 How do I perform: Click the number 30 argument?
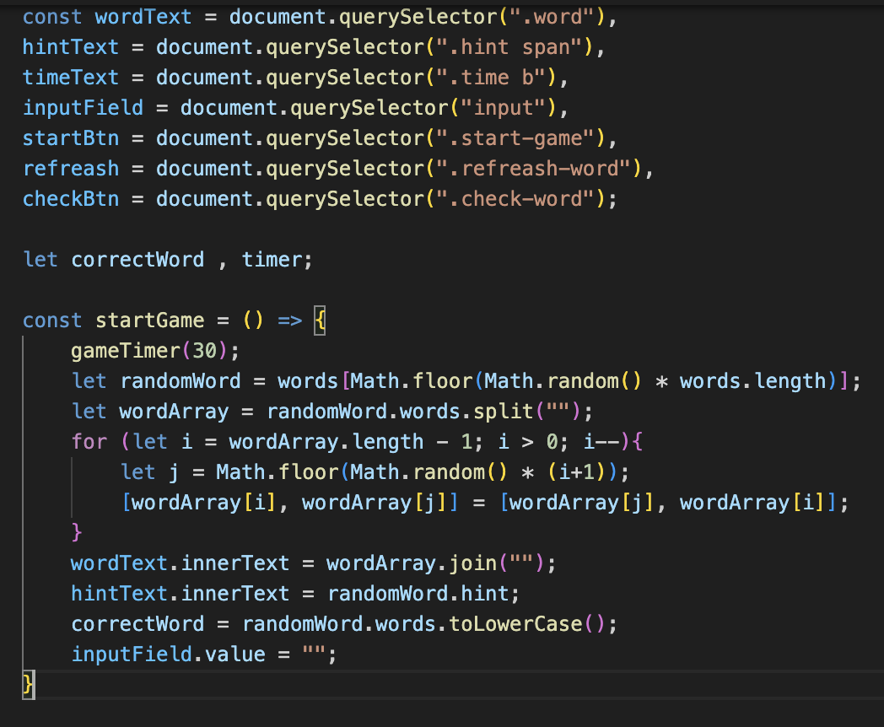204,351
